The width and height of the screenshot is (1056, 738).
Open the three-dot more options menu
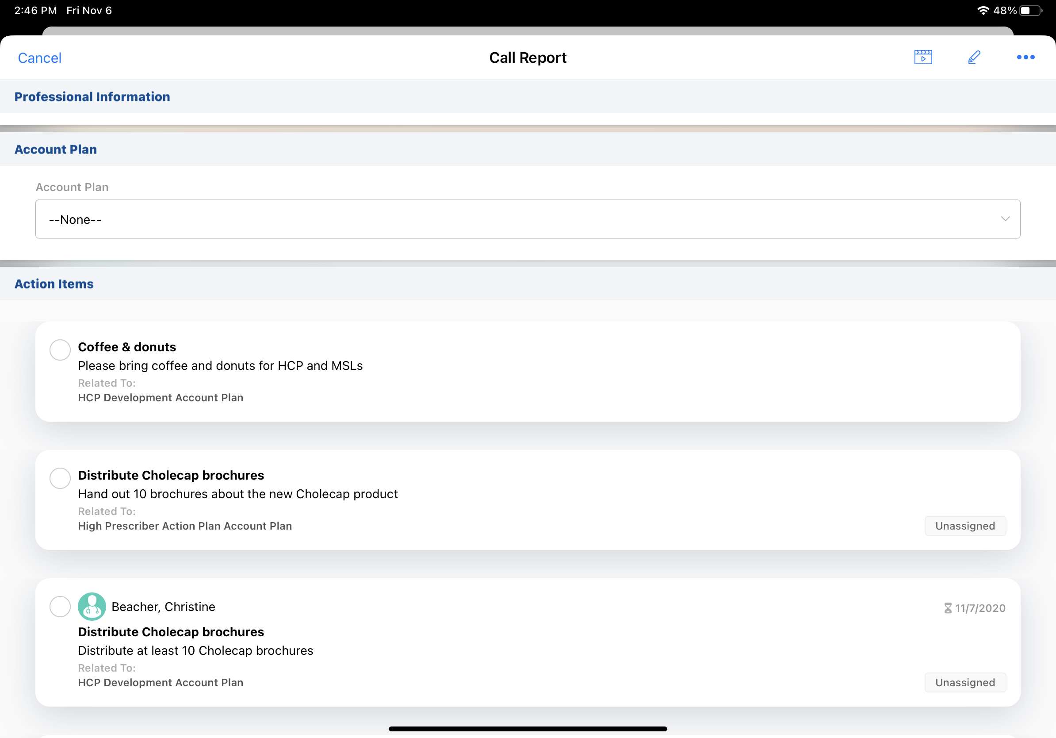coord(1025,57)
